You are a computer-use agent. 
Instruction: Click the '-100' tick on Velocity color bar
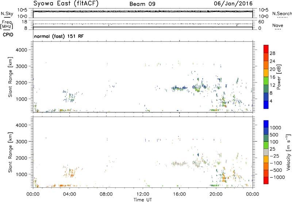pos(276,163)
